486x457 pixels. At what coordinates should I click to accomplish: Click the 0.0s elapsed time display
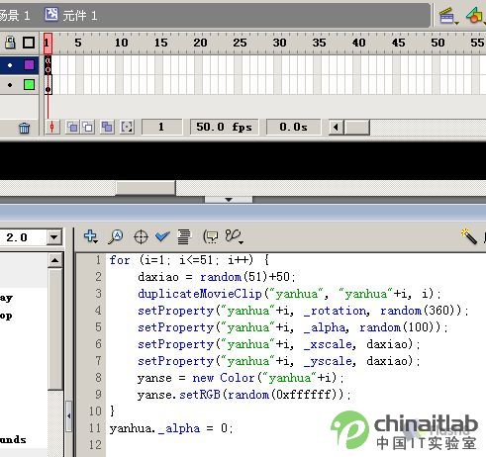[x=293, y=127]
